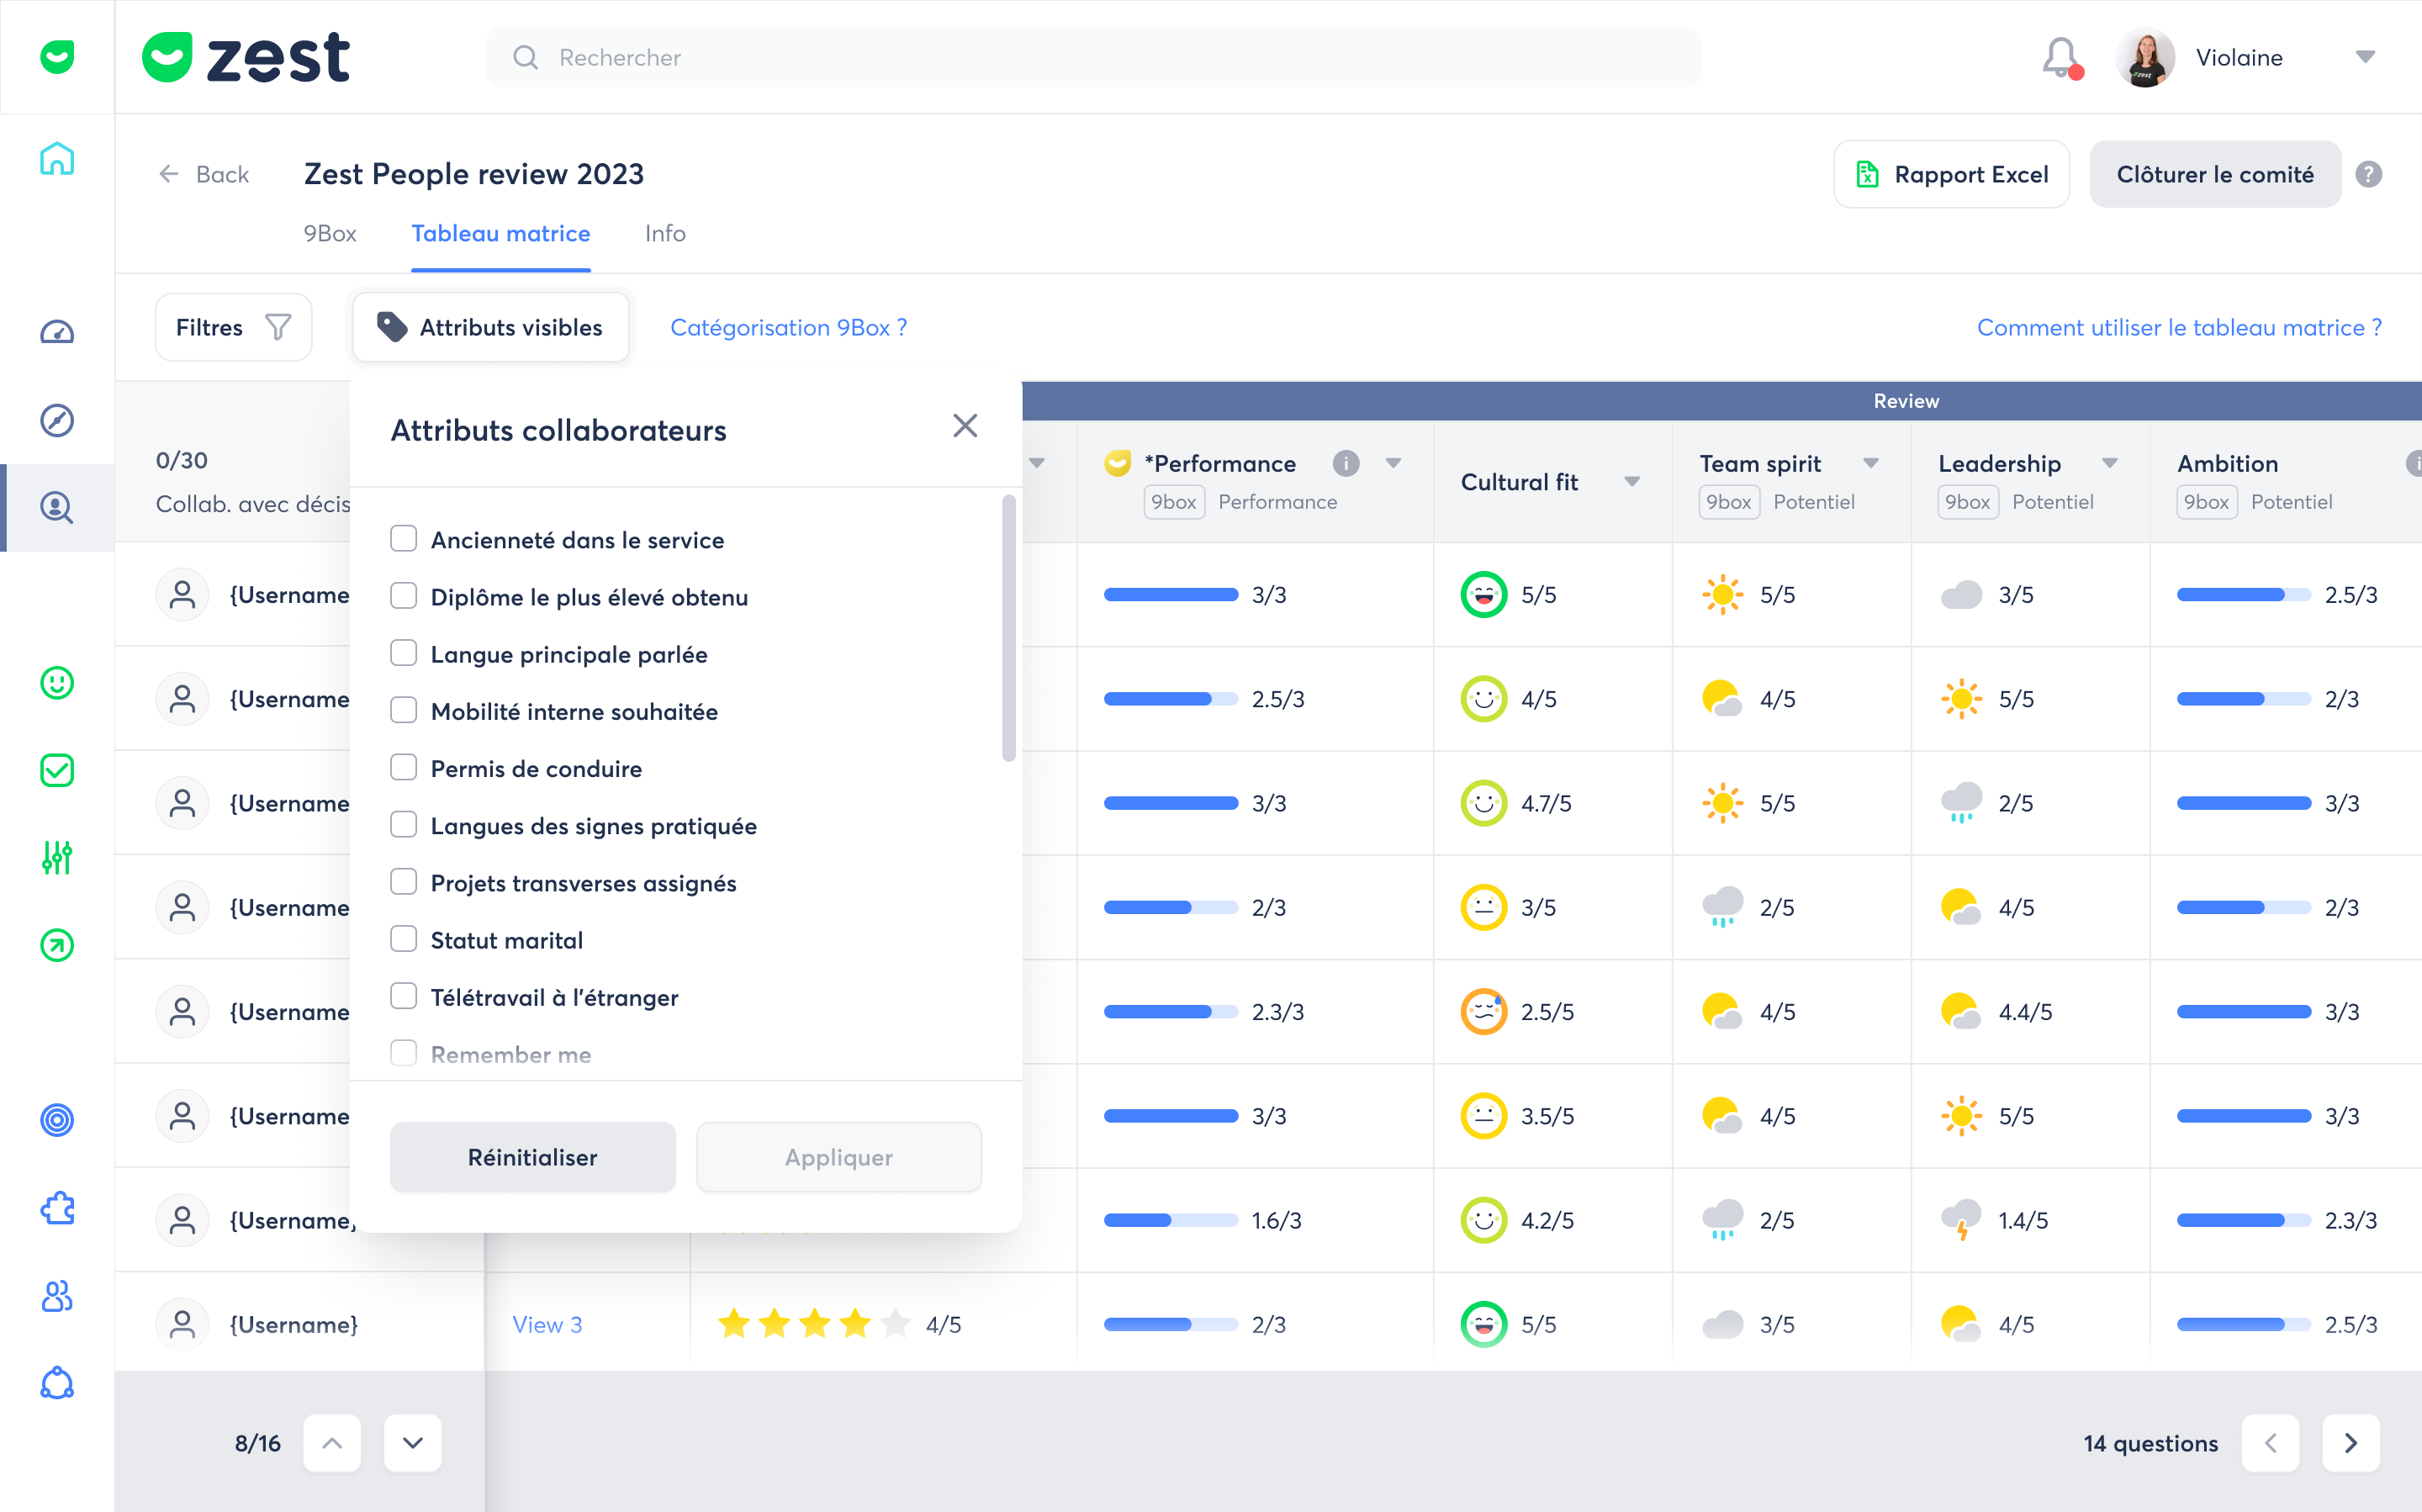
Task: Open the target goals sidebar icon
Action: [x=57, y=1120]
